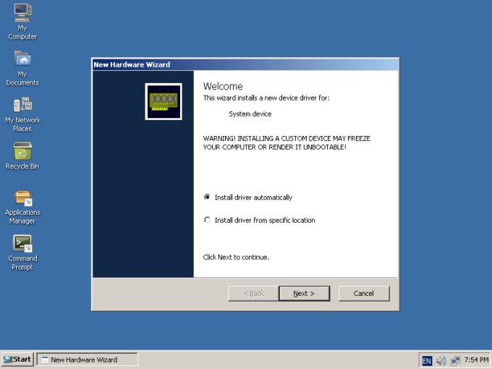Select the My Documents folder icon
492x369 pixels.
pyautogui.click(x=22, y=59)
